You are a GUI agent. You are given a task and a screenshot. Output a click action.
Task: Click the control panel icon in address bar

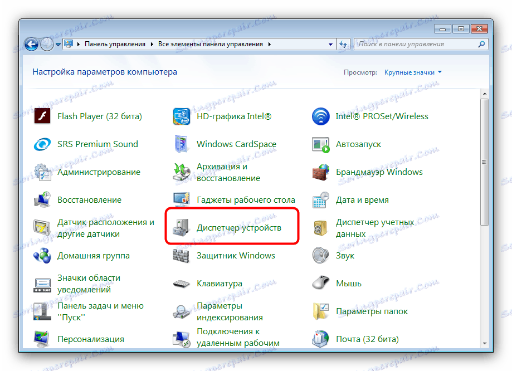click(68, 44)
